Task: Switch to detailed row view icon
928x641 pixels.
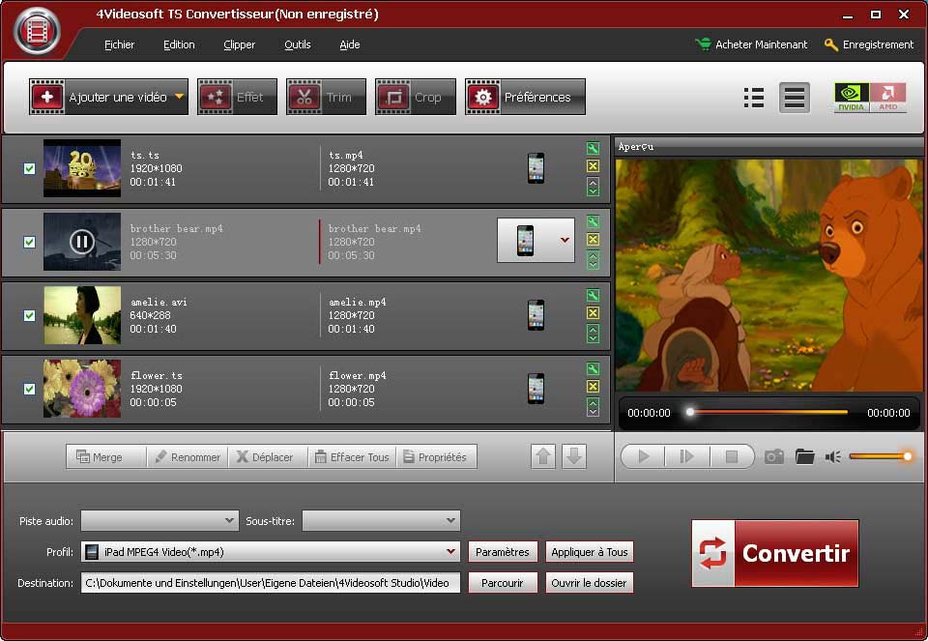Action: (x=794, y=98)
